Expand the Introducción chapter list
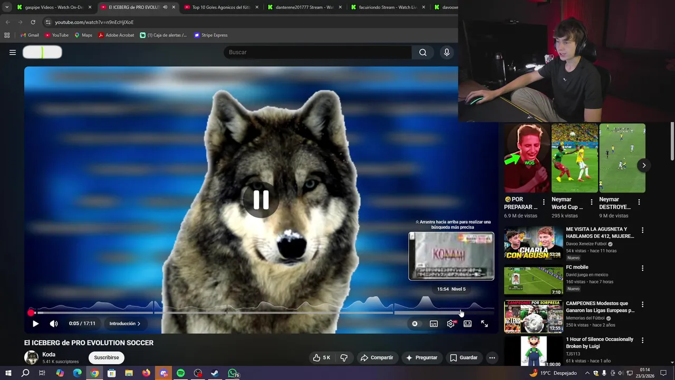 click(125, 324)
